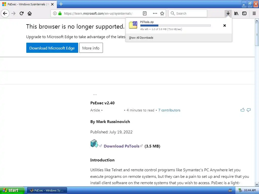The width and height of the screenshot is (259, 194).
Task: Click the PSTools.zip download progress bar
Action: coord(176,26)
